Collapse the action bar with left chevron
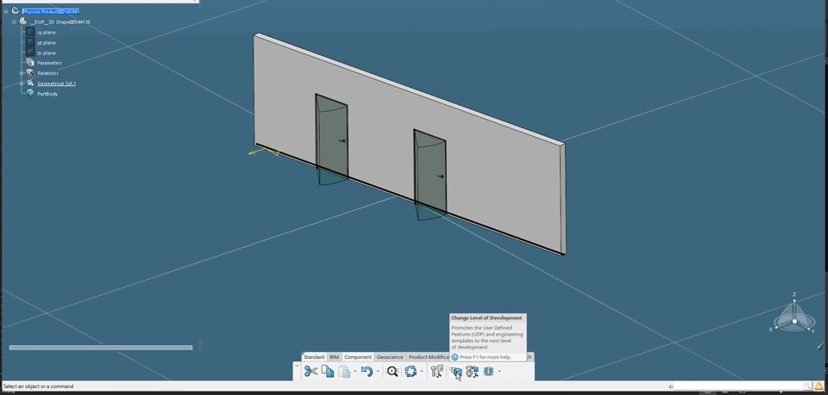Screen dimensions: 828x395 297,366
